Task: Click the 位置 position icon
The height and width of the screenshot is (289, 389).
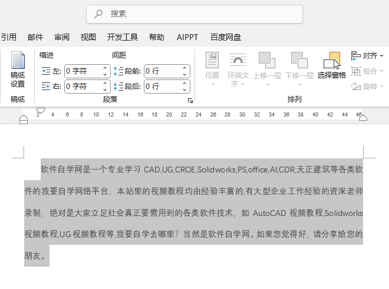Action: click(212, 60)
